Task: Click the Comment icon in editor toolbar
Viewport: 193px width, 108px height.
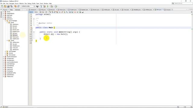Action: pyautogui.click(x=80, y=12)
